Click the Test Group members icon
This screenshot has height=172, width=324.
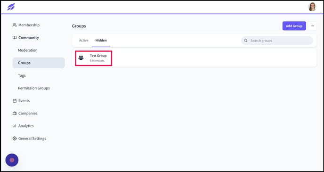pos(81,58)
